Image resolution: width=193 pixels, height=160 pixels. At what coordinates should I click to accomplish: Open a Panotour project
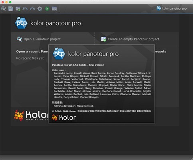point(42,39)
